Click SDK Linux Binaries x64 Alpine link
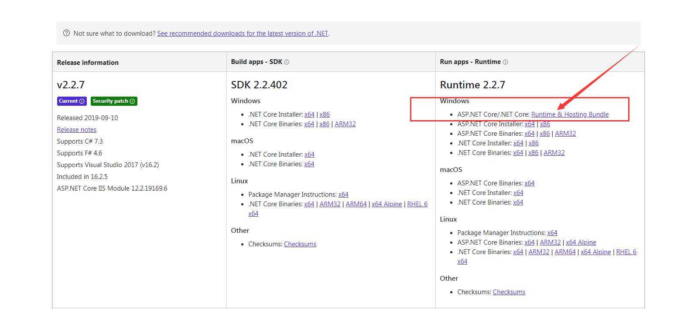 pos(387,204)
